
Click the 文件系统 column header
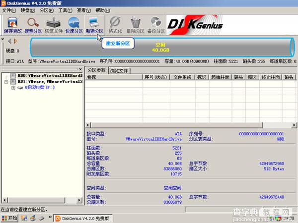click(182, 77)
